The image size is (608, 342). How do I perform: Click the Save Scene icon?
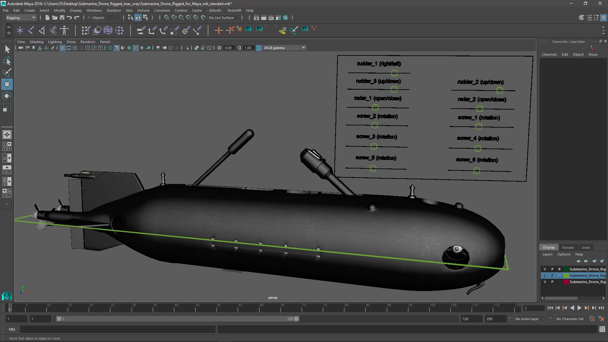pos(62,18)
